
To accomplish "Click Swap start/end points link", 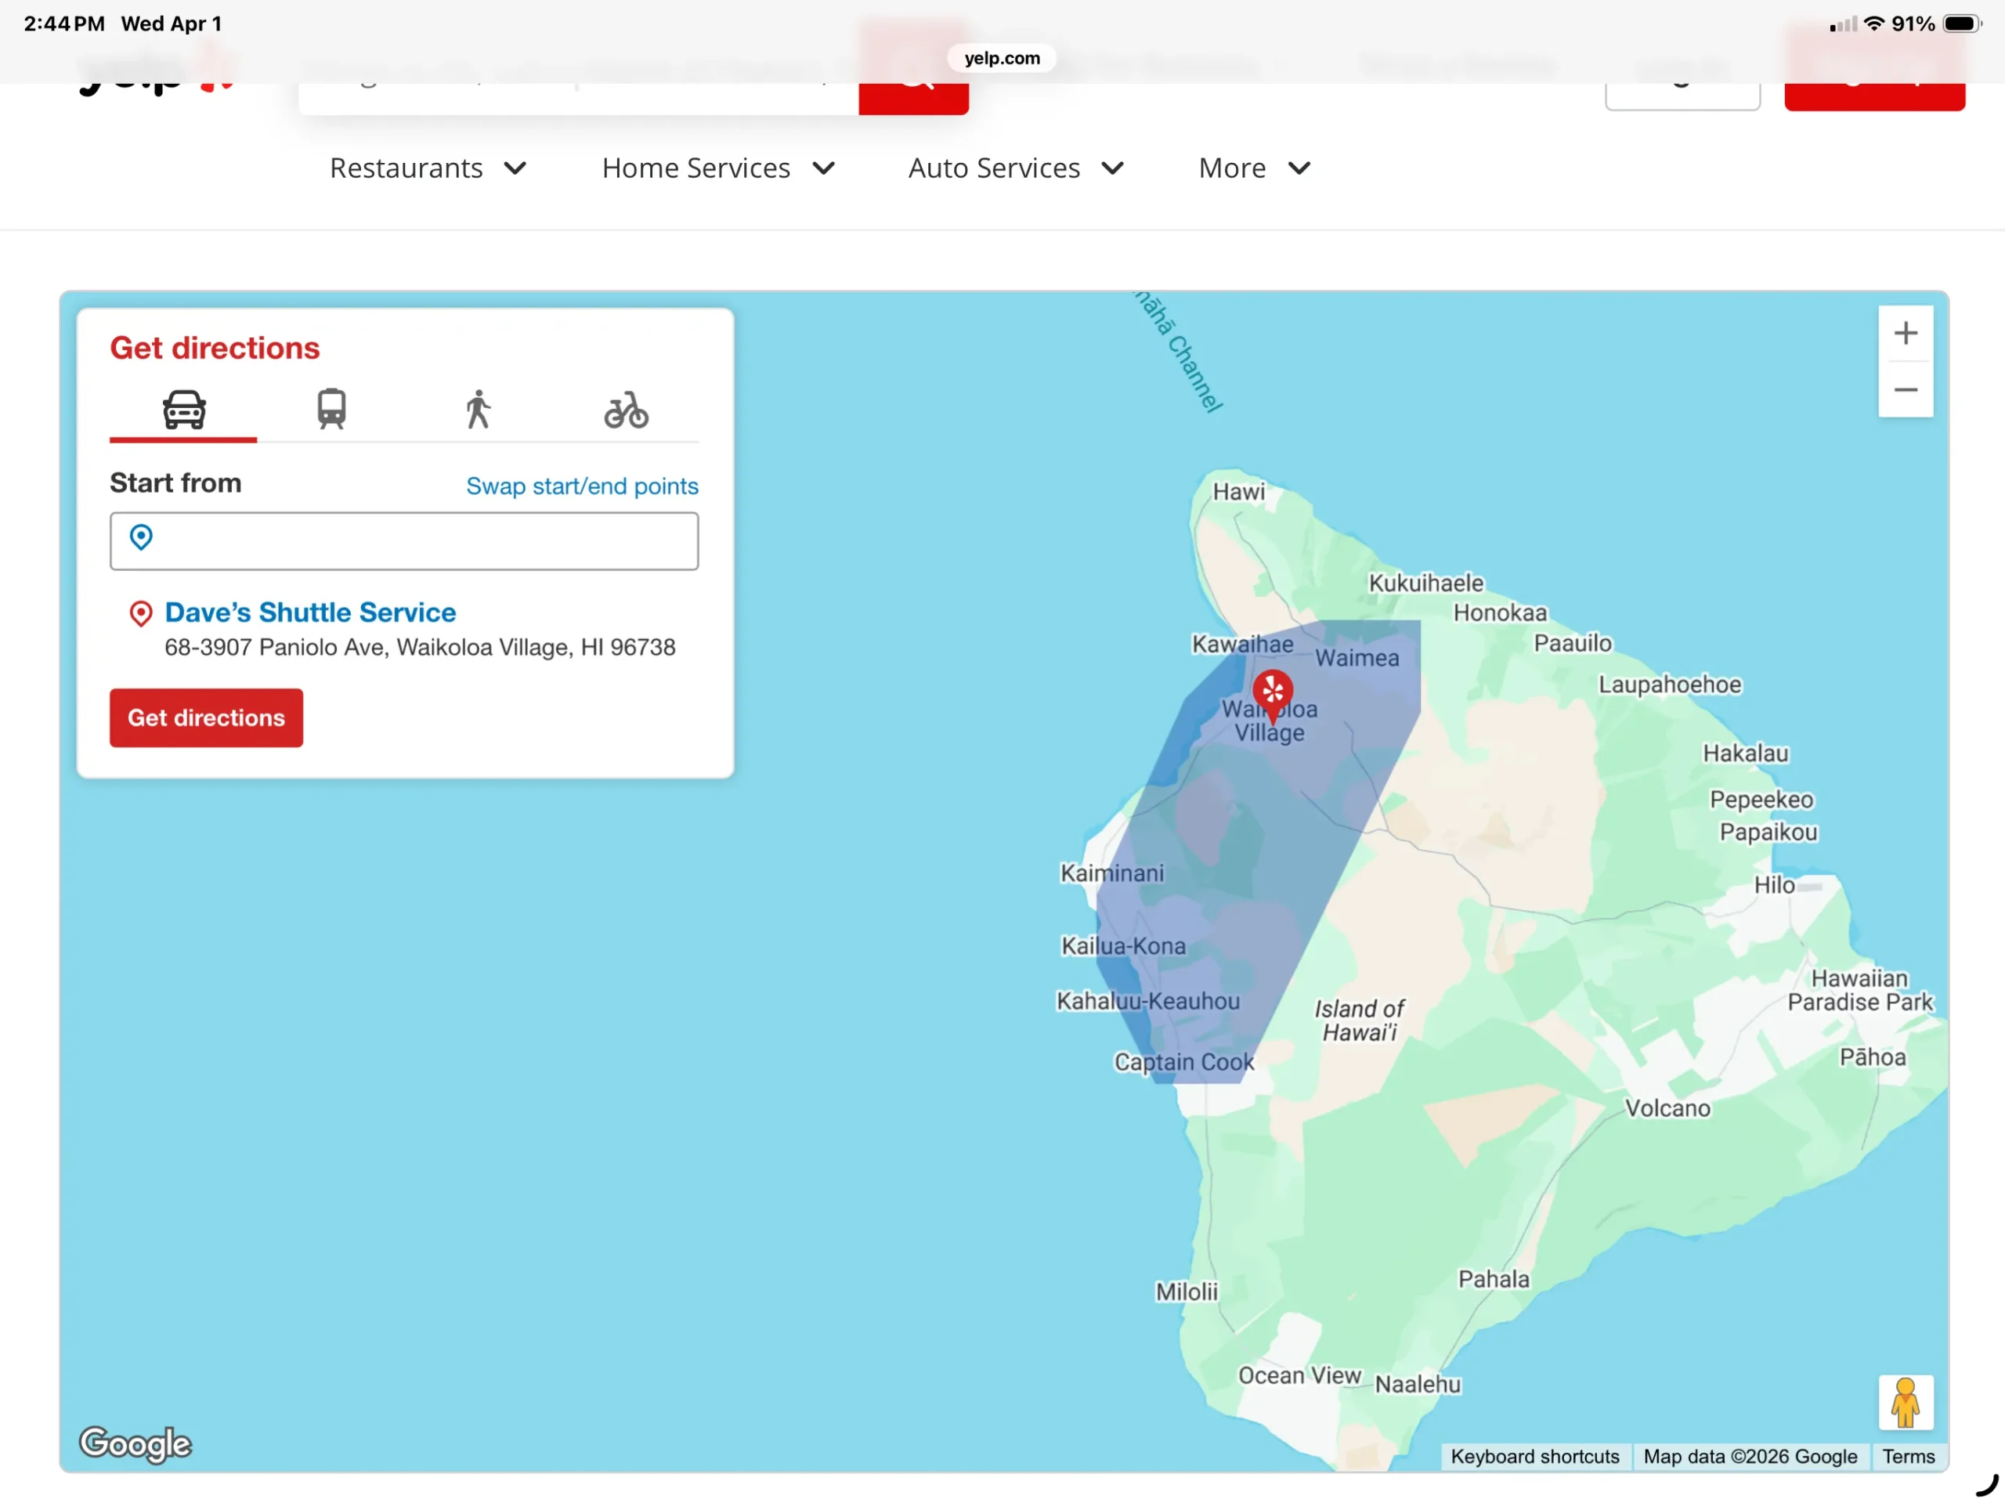I will click(582, 486).
